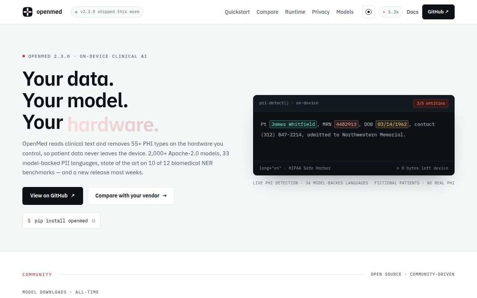
Task: Click Compare with your vendor button
Action: (131, 196)
